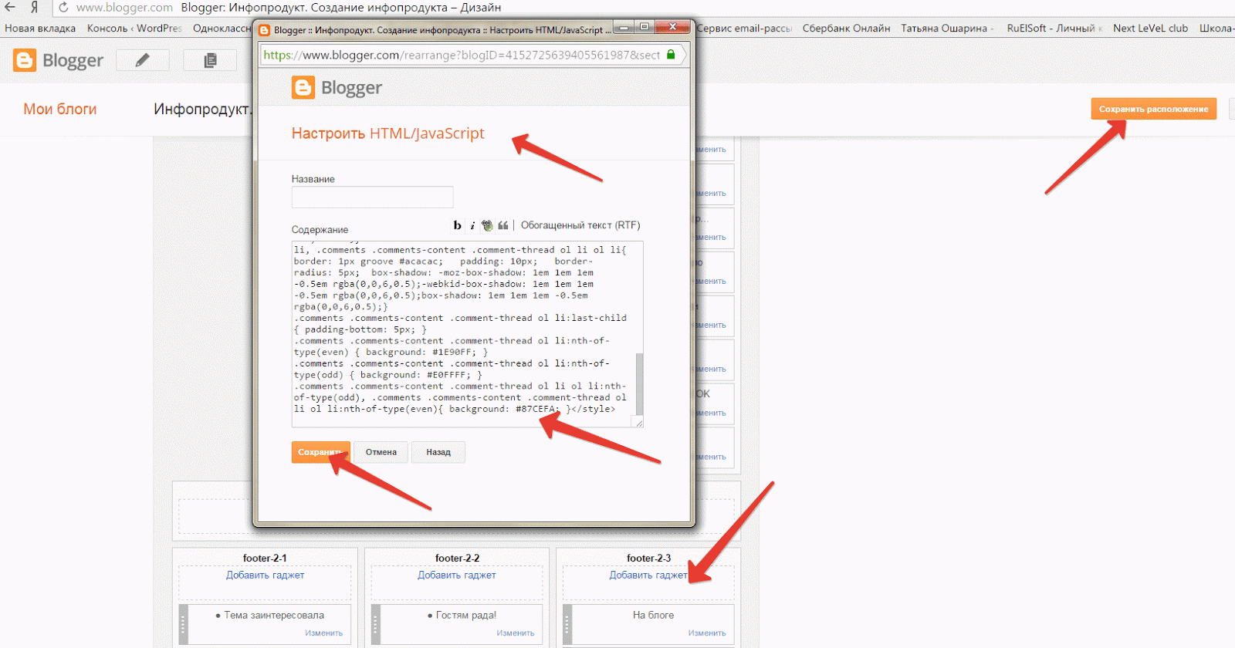Image resolution: width=1235 pixels, height=648 pixels.
Task: Open the 'Новая вкладка' bookmark
Action: click(40, 28)
